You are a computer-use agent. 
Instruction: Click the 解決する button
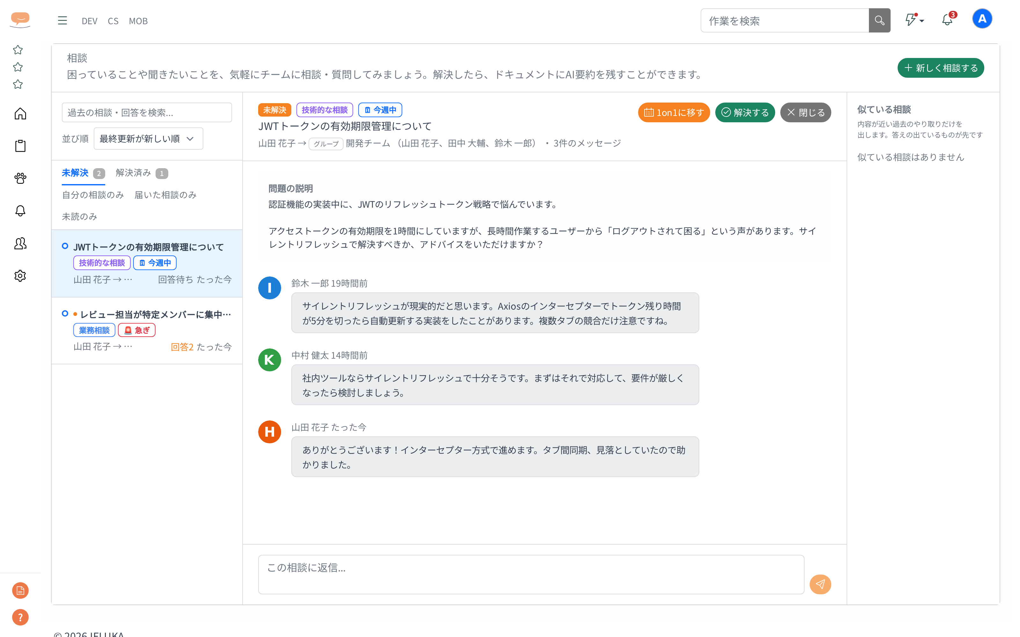[745, 112]
